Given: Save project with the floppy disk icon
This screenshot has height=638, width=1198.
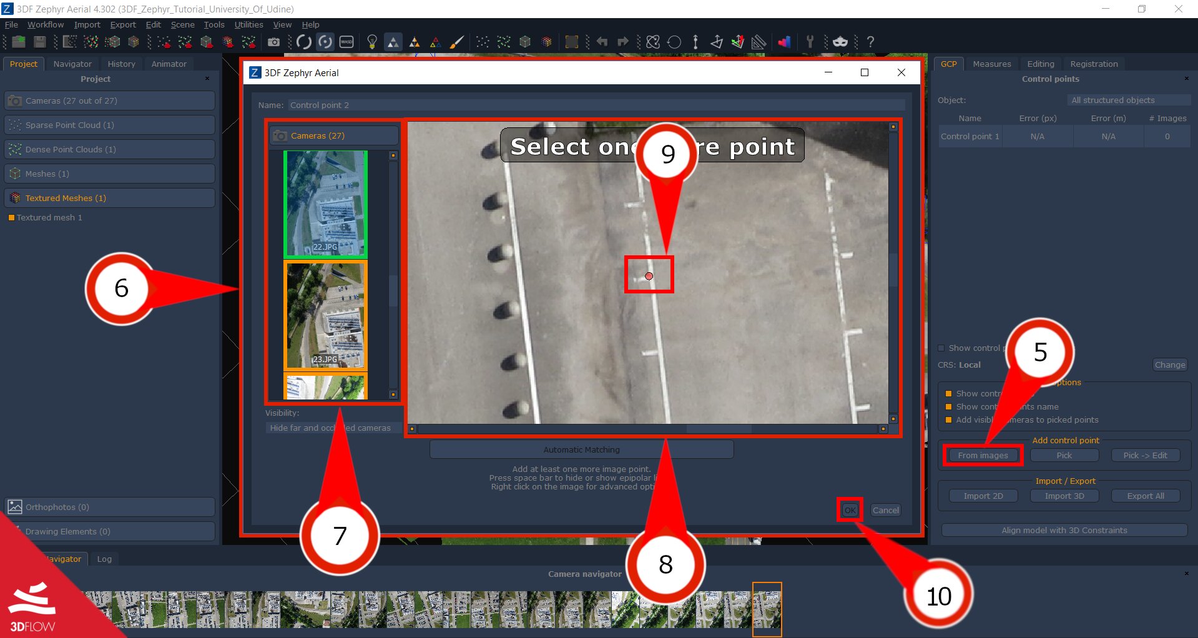Looking at the screenshot, I should click(39, 42).
